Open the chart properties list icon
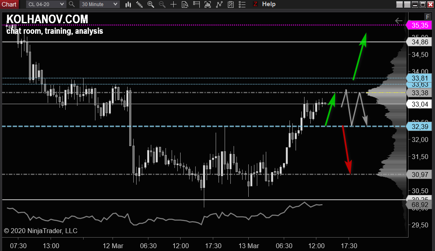 click(x=242, y=4)
